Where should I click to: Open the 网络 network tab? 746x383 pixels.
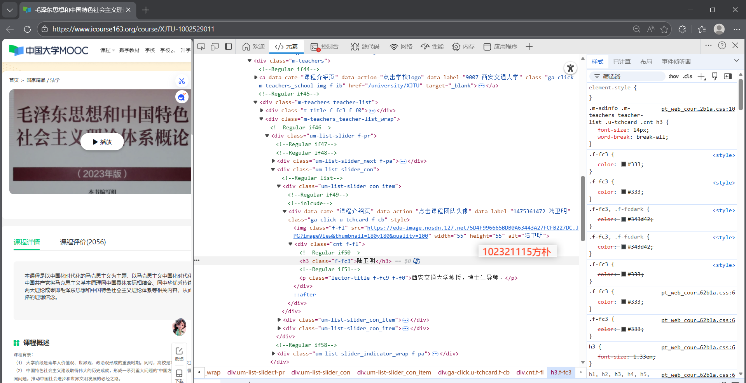point(402,47)
